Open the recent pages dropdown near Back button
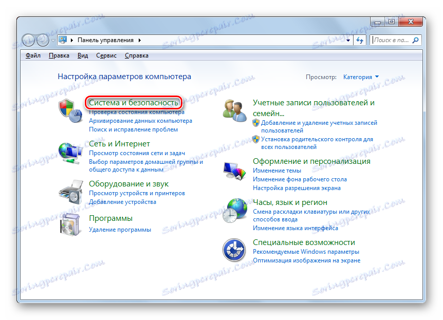443x320 pixels. click(53, 41)
